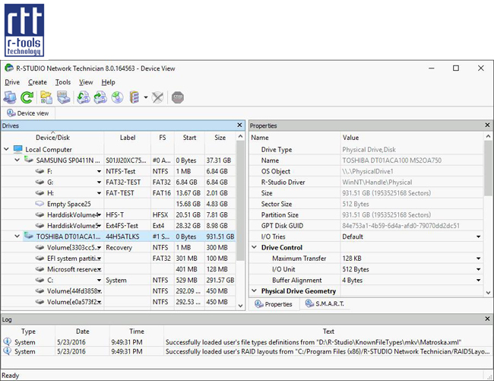Close the Properties panel
The width and height of the screenshot is (494, 381).
tap(487, 125)
